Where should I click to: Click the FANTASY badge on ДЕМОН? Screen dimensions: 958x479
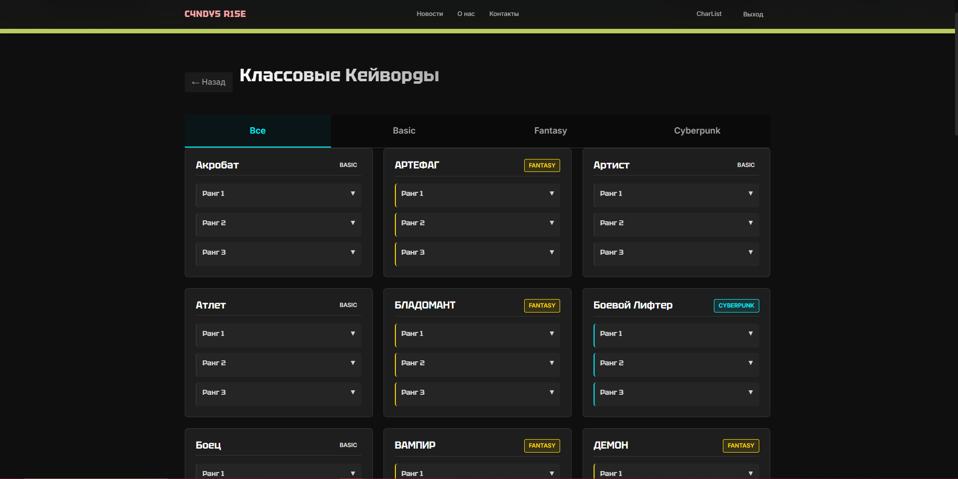pos(741,446)
